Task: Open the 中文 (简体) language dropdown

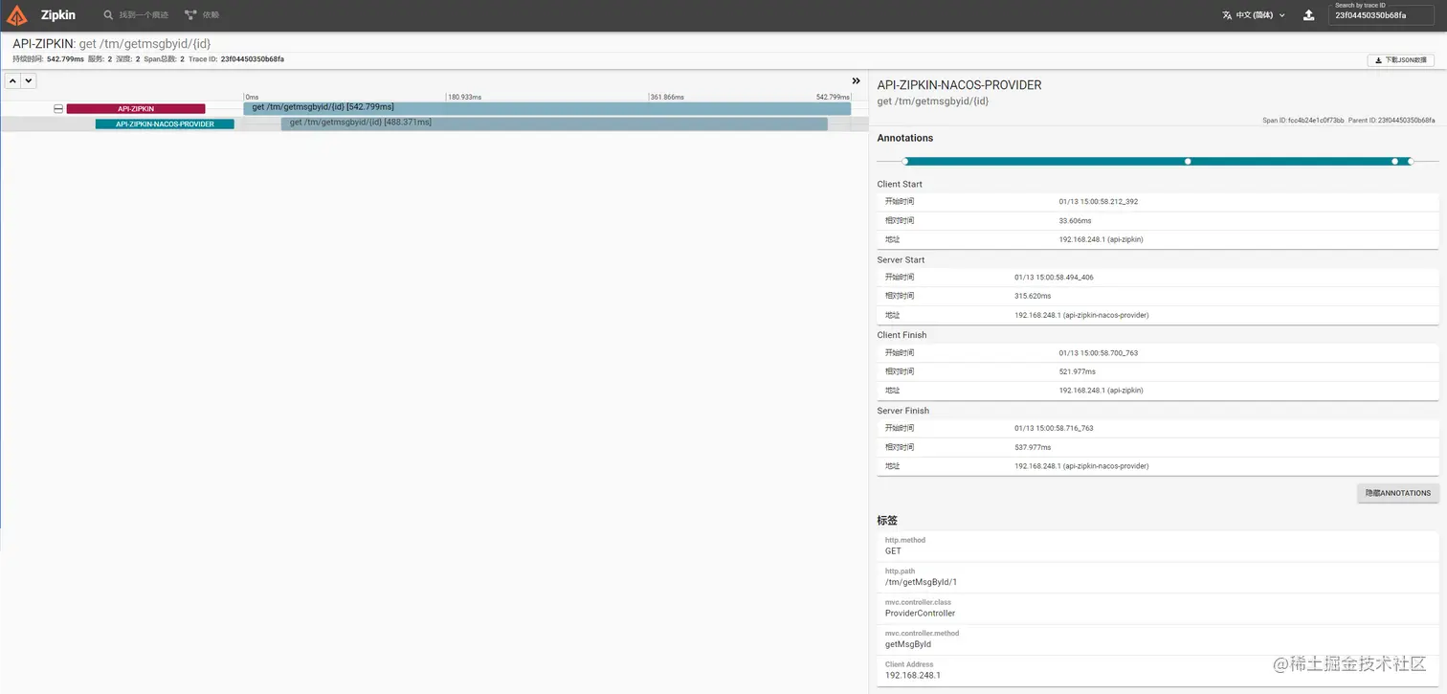Action: (1254, 15)
